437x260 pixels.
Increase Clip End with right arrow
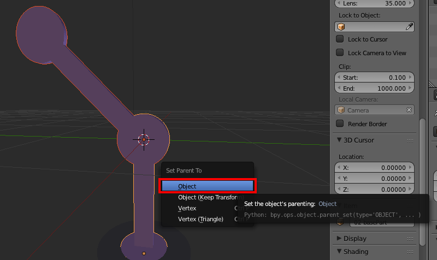point(410,88)
